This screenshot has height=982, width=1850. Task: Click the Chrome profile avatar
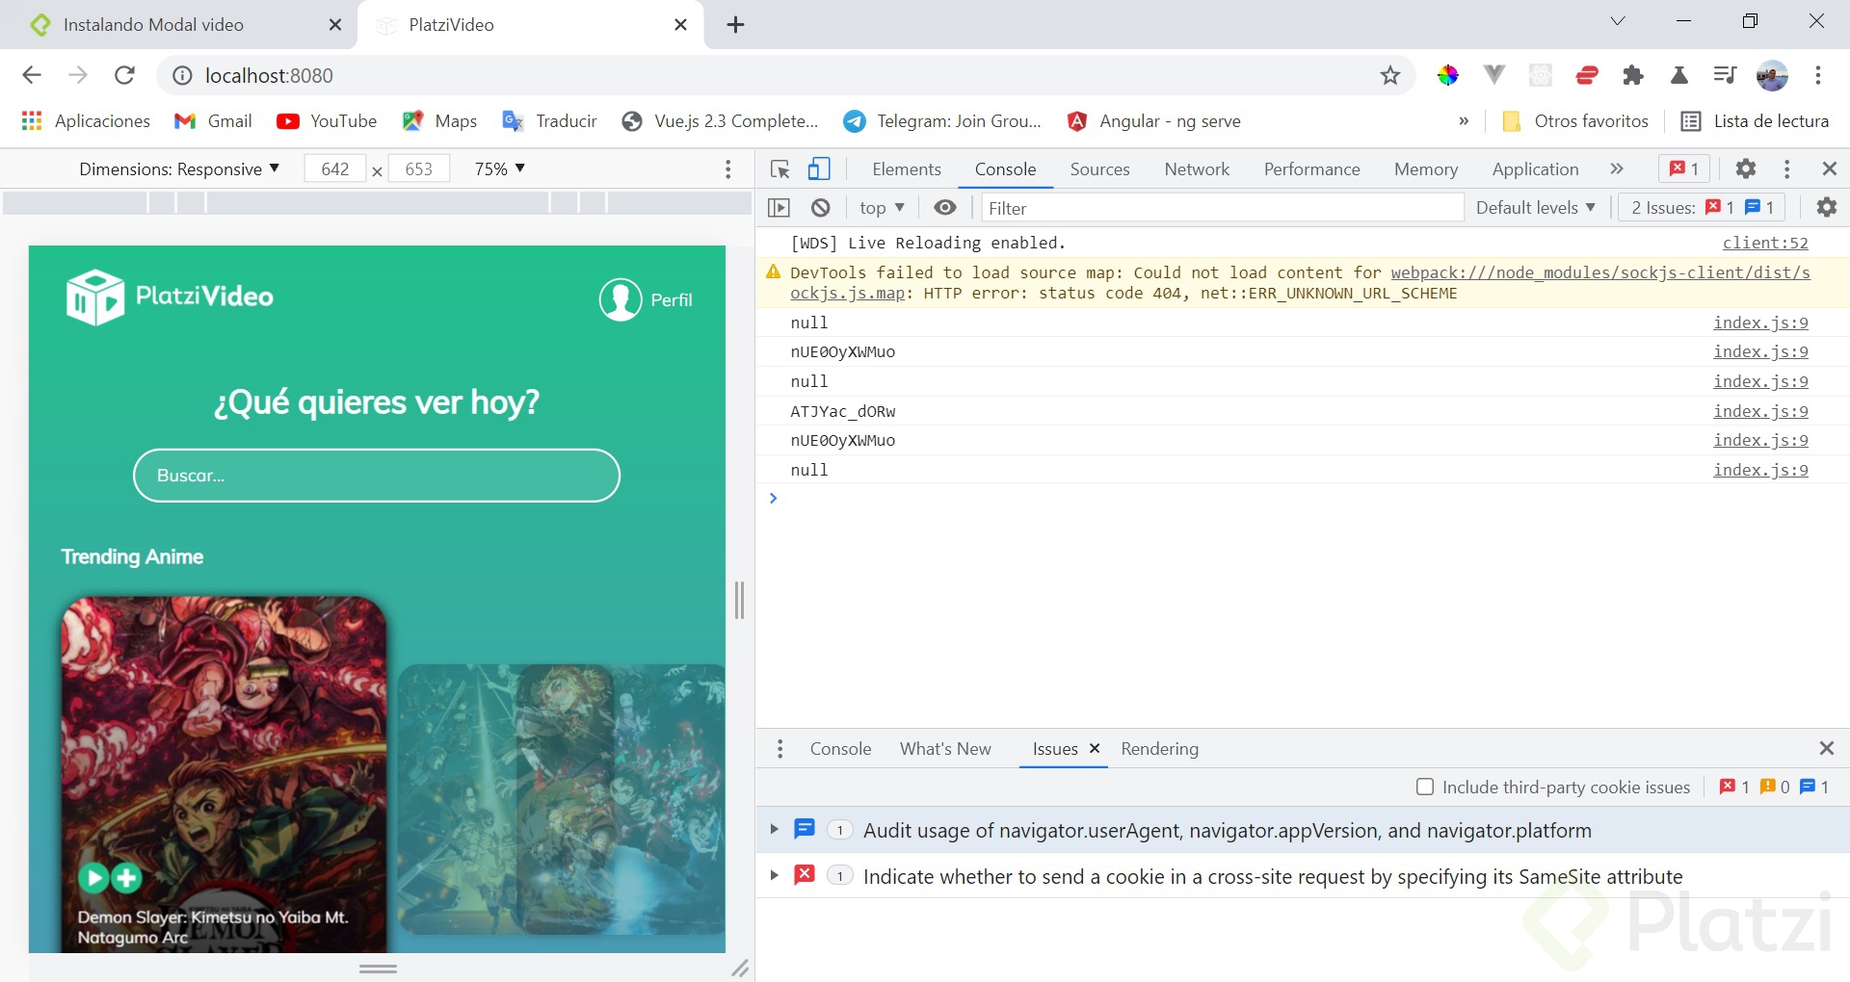(x=1772, y=75)
